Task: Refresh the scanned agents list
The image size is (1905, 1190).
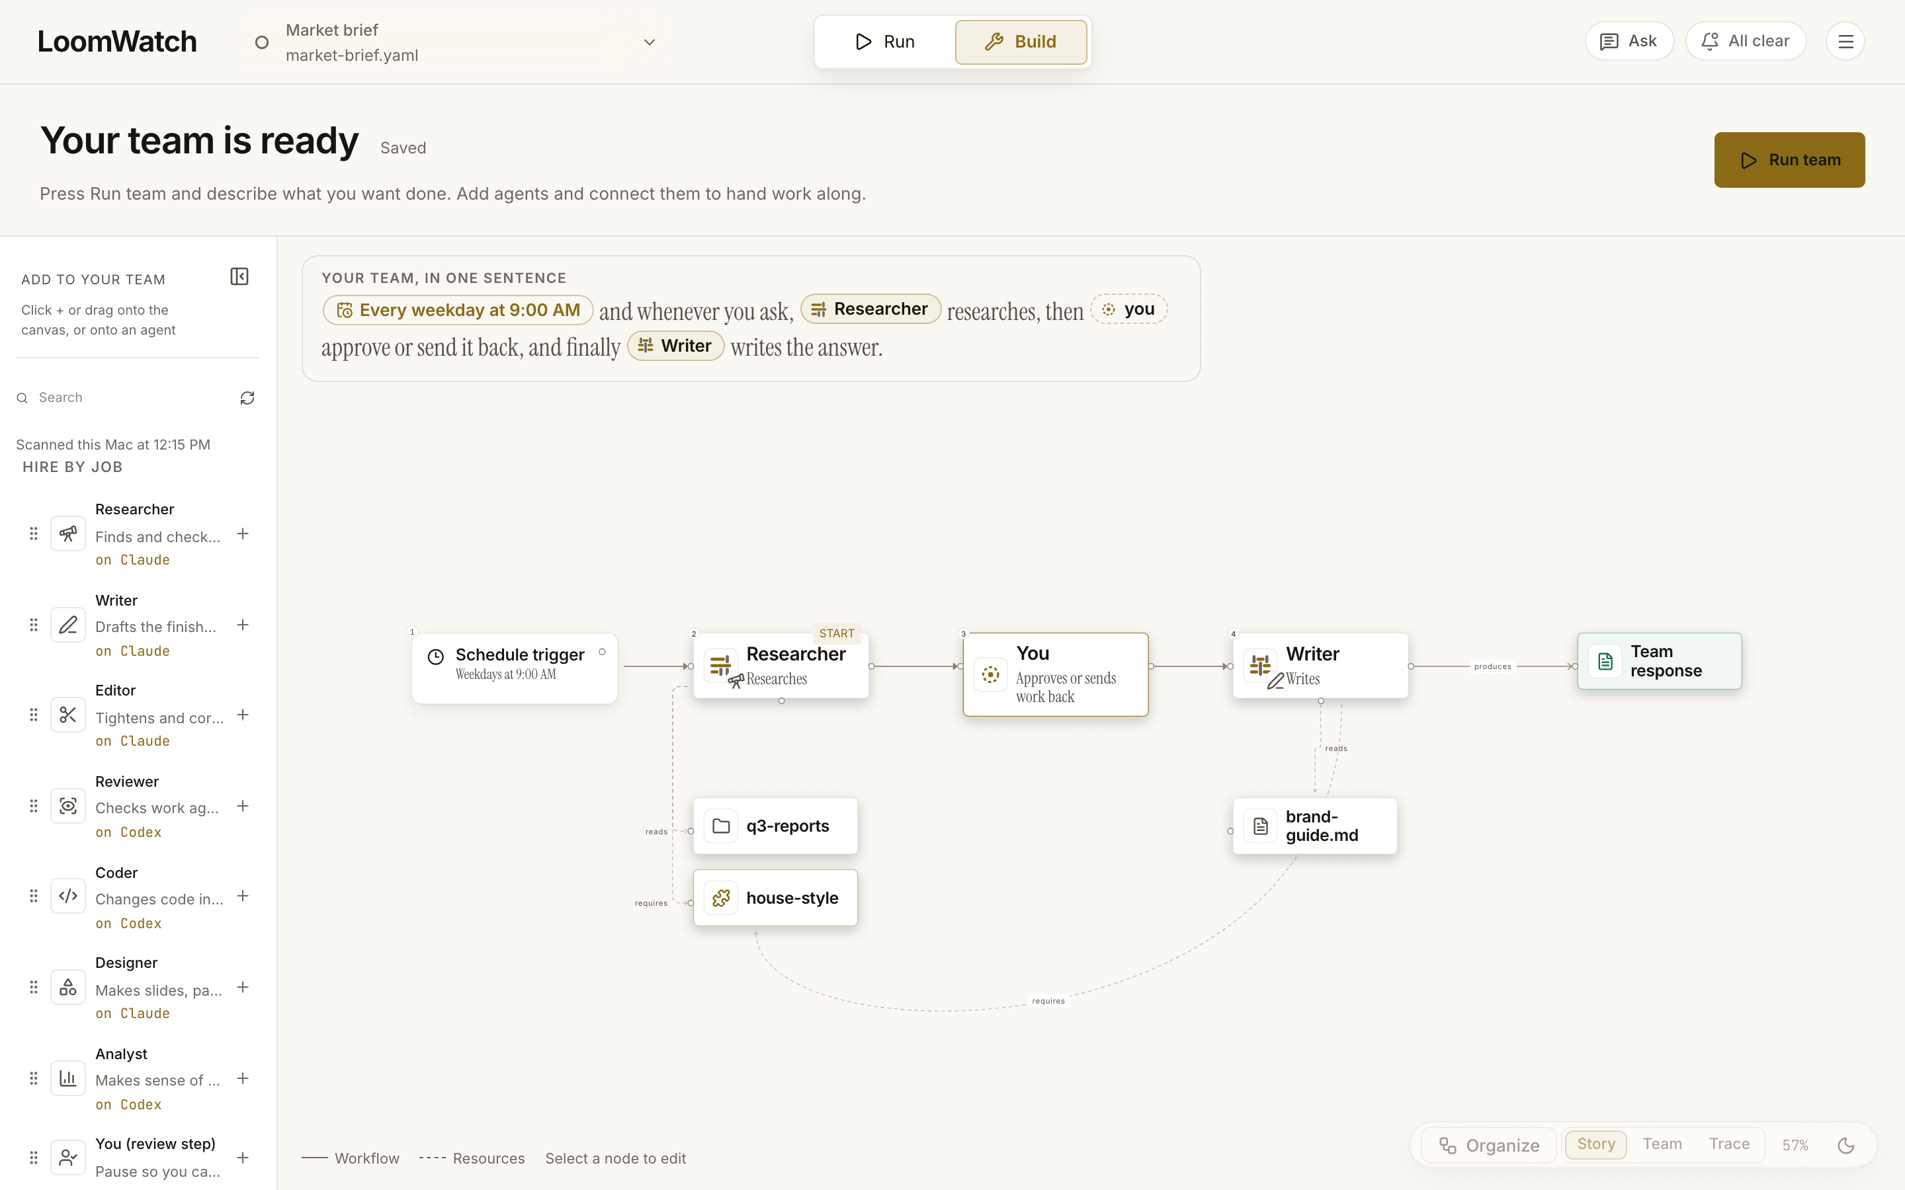Action: point(247,398)
